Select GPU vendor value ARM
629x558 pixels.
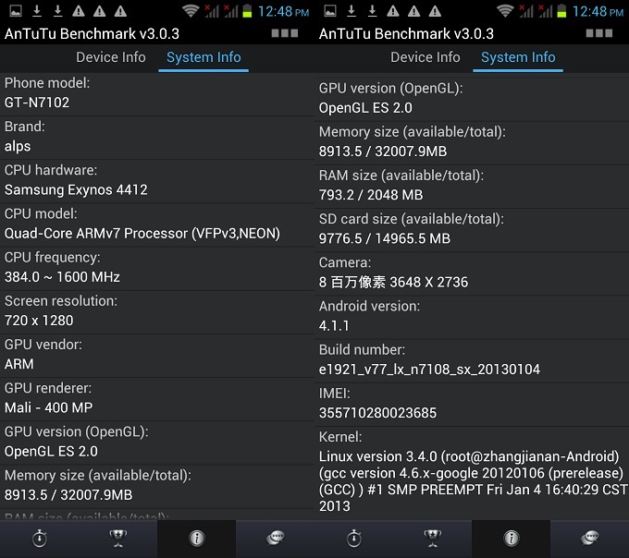click(x=18, y=364)
